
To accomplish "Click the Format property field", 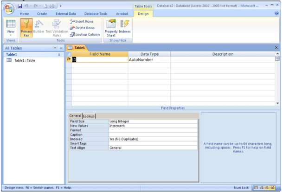I will [153, 130].
